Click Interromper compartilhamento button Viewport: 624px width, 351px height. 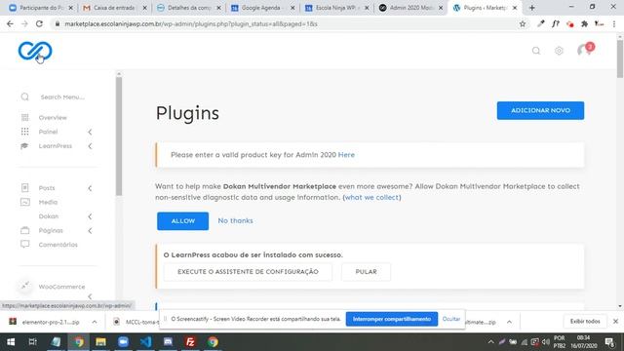[392, 319]
